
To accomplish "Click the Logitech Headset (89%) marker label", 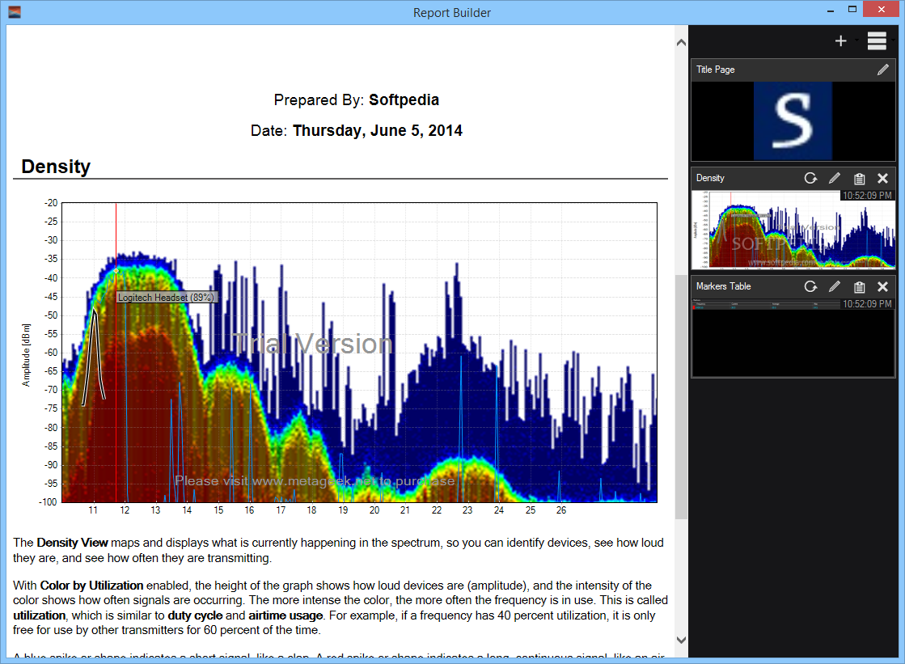I will 167,298.
